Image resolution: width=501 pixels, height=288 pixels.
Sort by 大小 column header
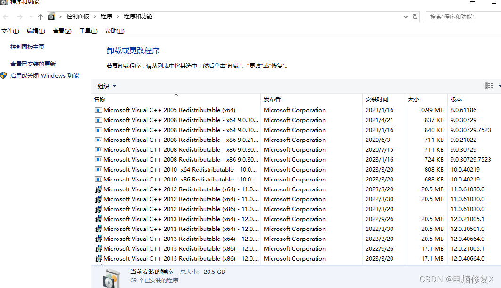coord(426,99)
